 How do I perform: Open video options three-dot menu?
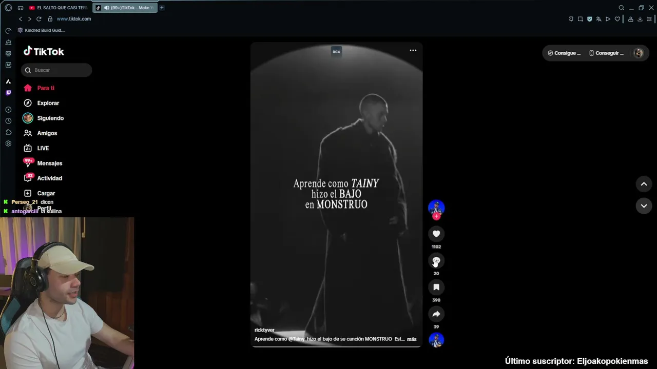tap(413, 50)
